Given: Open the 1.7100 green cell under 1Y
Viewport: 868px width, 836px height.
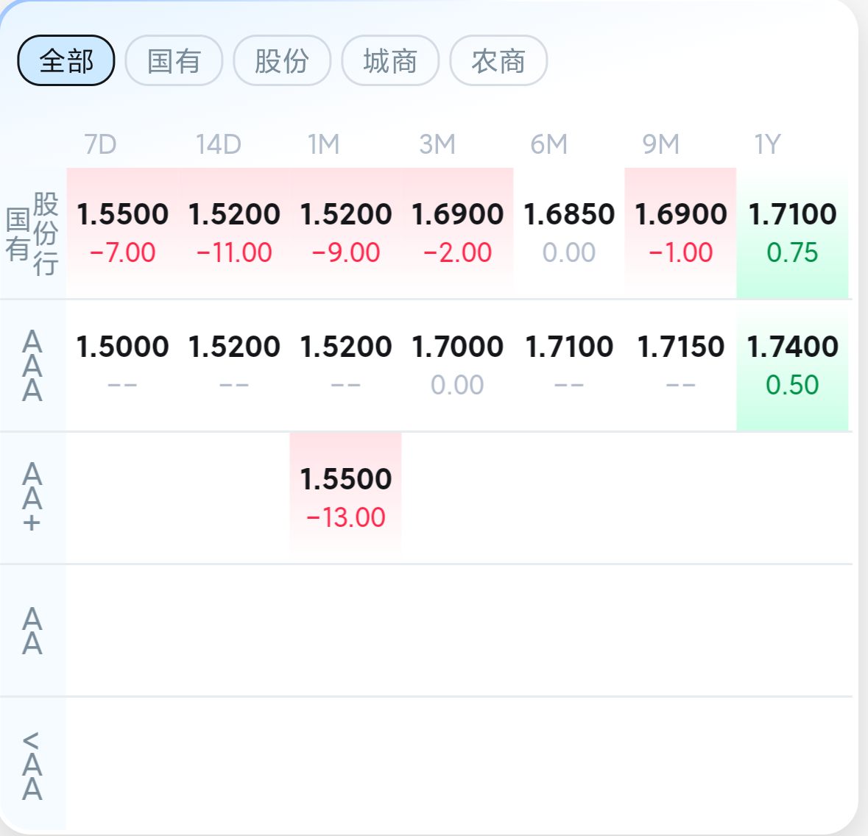Looking at the screenshot, I should 792,233.
